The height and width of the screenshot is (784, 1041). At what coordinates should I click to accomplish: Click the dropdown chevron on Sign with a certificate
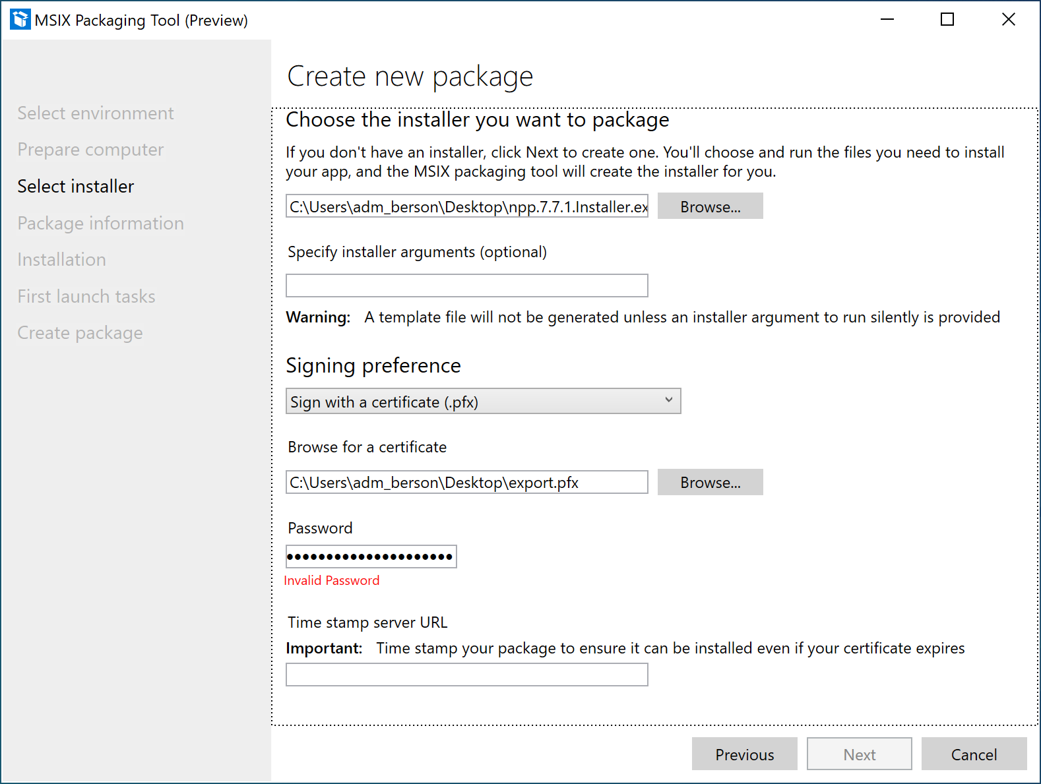(x=669, y=401)
